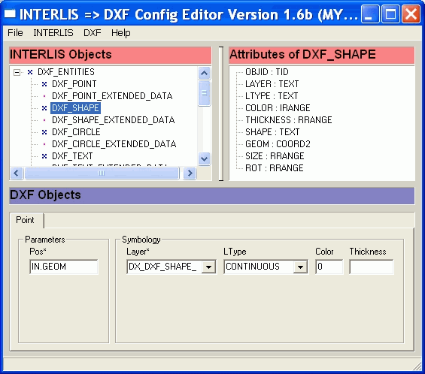
Task: Click the SHAPE : TEXT attribute
Action: (x=272, y=131)
